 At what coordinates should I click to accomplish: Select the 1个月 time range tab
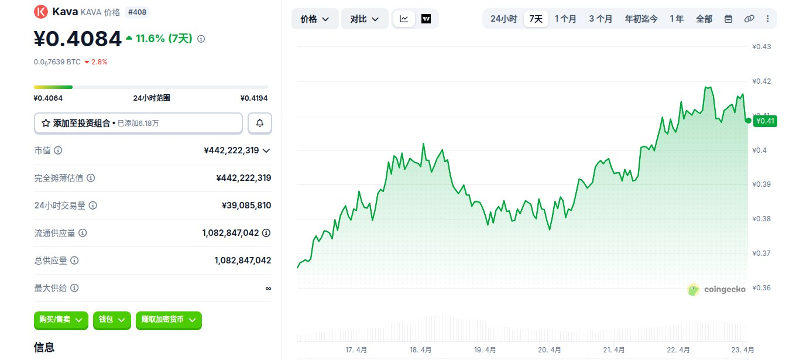565,19
